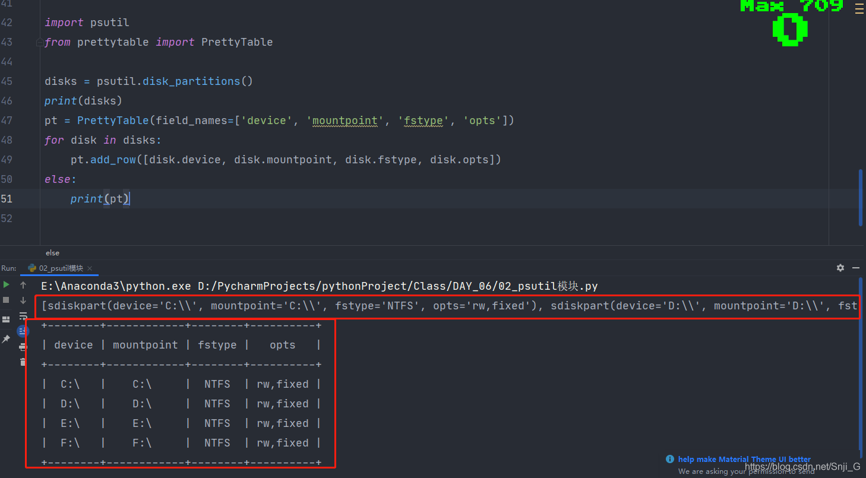Image resolution: width=866 pixels, height=478 pixels.
Task: Rerun the 02_psutil script with green play icon
Action: point(7,285)
